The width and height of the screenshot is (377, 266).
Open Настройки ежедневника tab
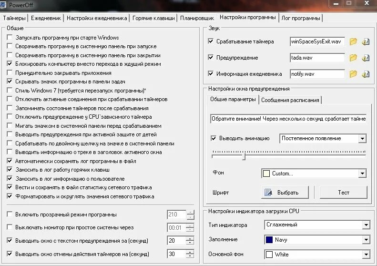tap(97, 18)
